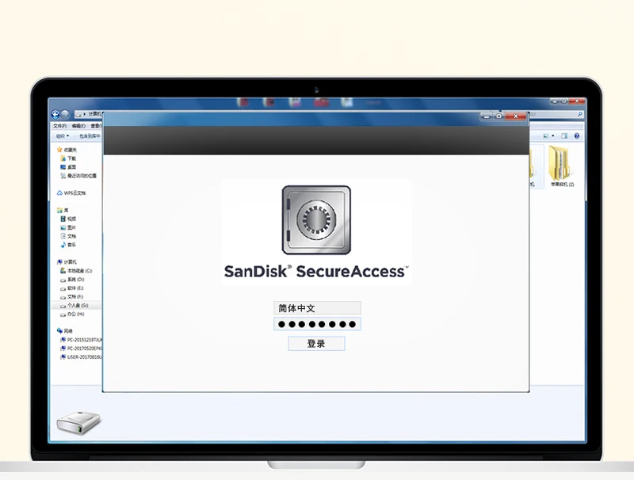Select 计算机 computer node in sidebar

pos(67,262)
